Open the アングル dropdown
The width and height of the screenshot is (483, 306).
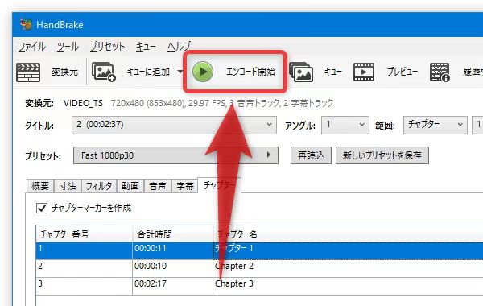click(x=345, y=125)
